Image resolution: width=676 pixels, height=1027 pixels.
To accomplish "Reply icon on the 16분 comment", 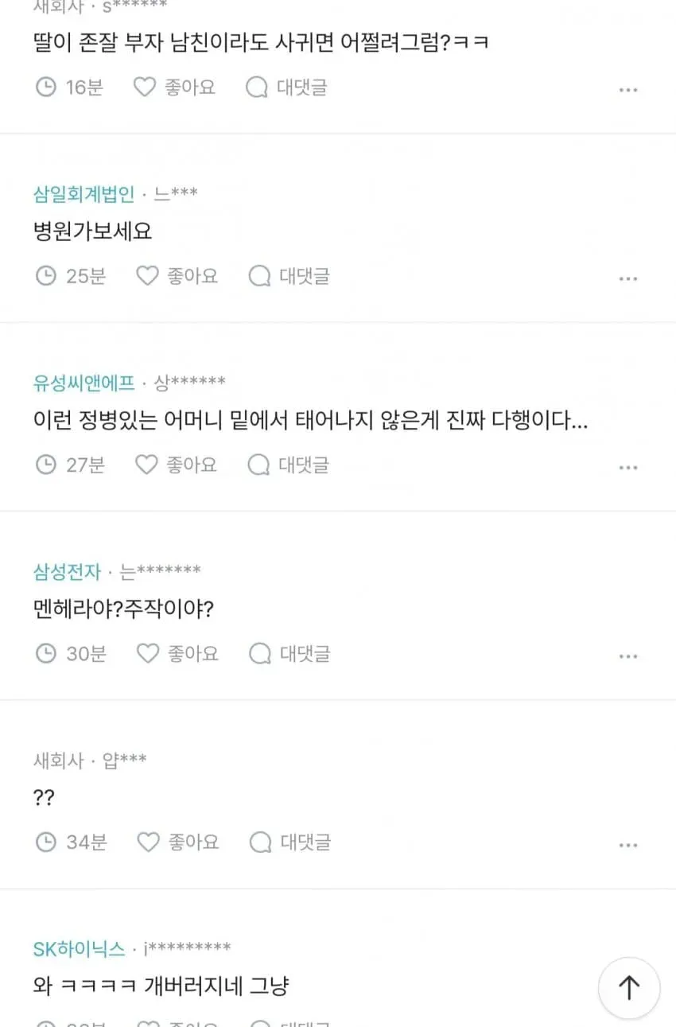I will coord(257,87).
